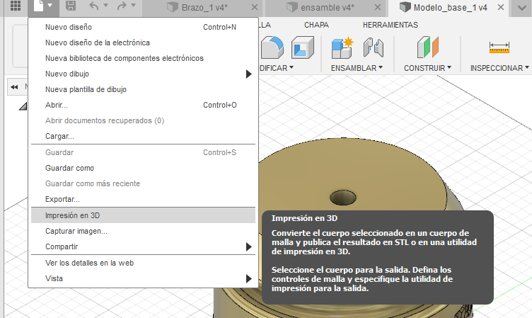This screenshot has width=532, height=318.
Task: Choose Nueva biblioteca de componentes electrónicos
Action: [x=143, y=59]
